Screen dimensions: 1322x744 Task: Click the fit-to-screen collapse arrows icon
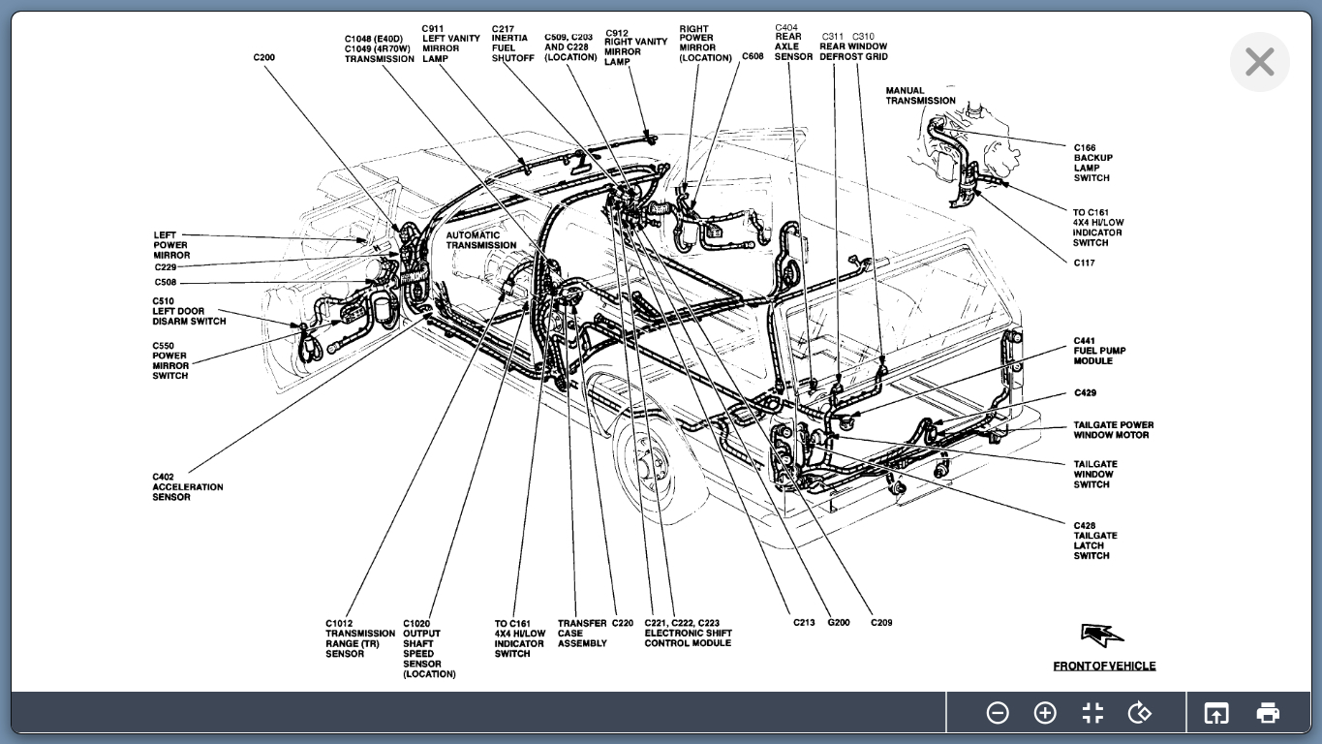pyautogui.click(x=1092, y=713)
